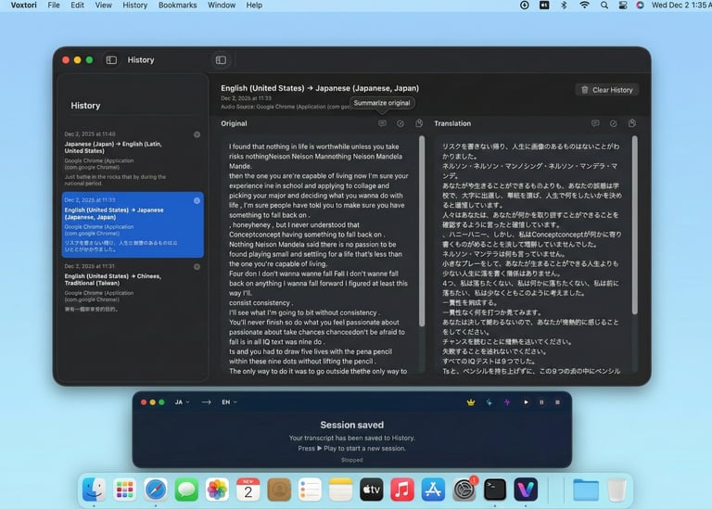Click the gold crown premium icon
Image resolution: width=712 pixels, height=509 pixels.
pyautogui.click(x=471, y=402)
